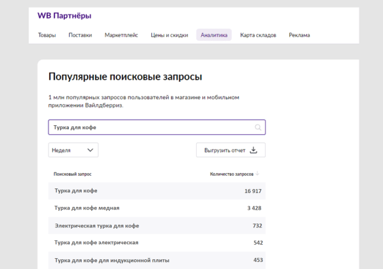This screenshot has height=269, width=383.
Task: Expand the Неделя dropdown chevron
Action: 90,150
